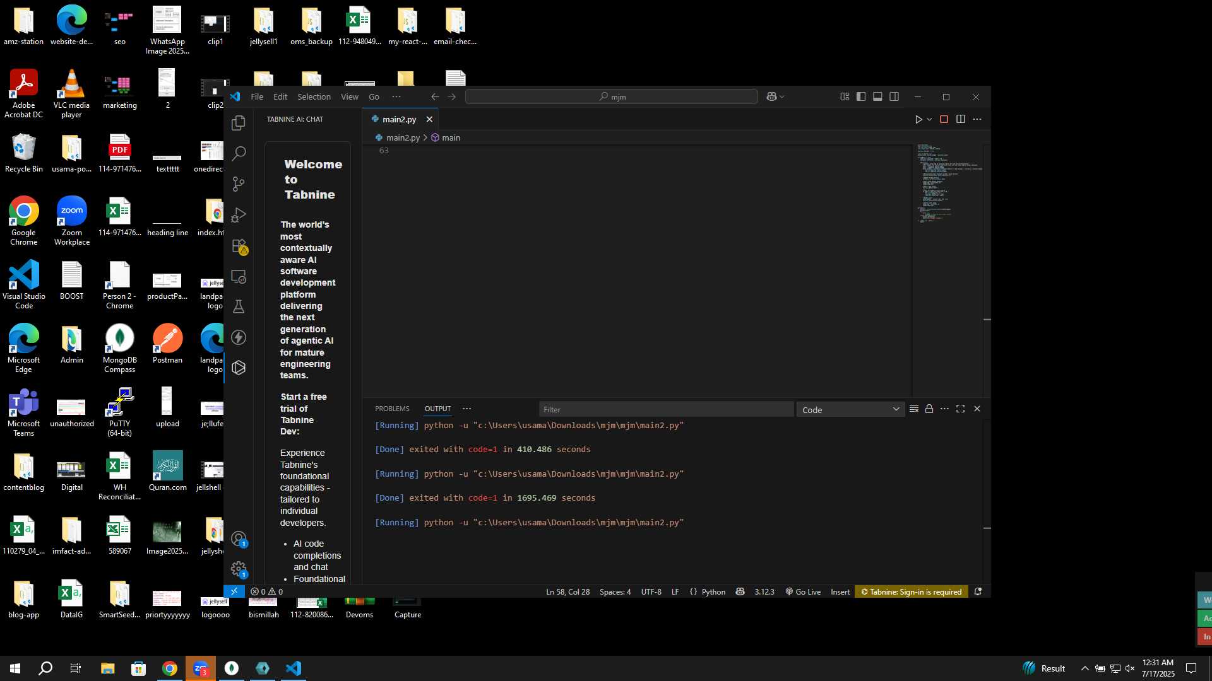Open the Extensions view with warning badge
Viewport: 1212px width, 681px height.
[x=239, y=246]
